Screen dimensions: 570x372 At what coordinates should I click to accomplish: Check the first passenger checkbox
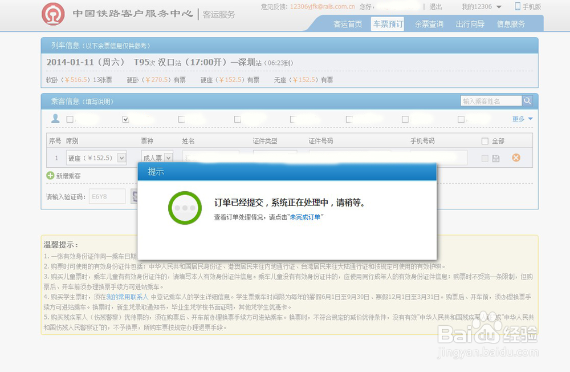[x=71, y=119]
